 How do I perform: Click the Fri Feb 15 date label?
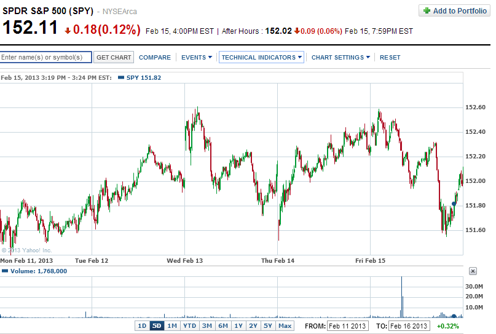(x=370, y=261)
